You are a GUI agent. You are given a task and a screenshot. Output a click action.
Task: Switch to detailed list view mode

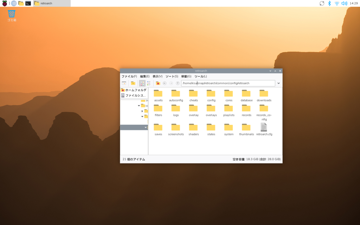(x=149, y=83)
